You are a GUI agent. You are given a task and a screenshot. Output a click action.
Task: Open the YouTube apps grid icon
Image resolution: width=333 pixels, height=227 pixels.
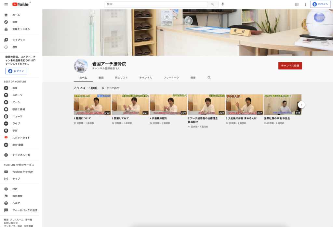(297, 4)
